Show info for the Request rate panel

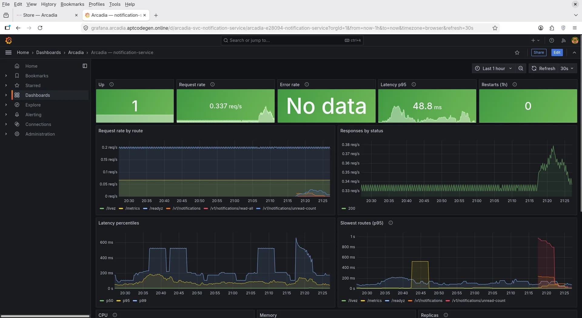(x=212, y=85)
